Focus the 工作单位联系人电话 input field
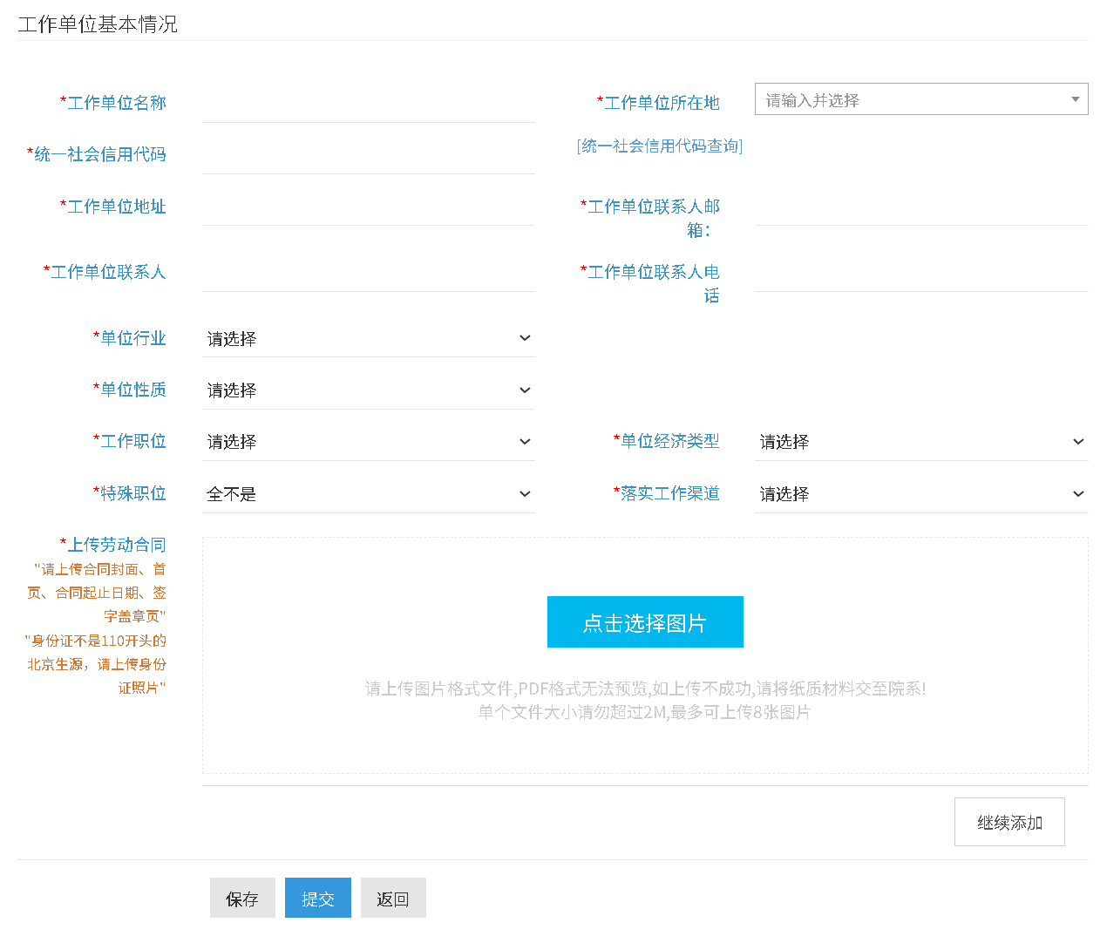 920,274
